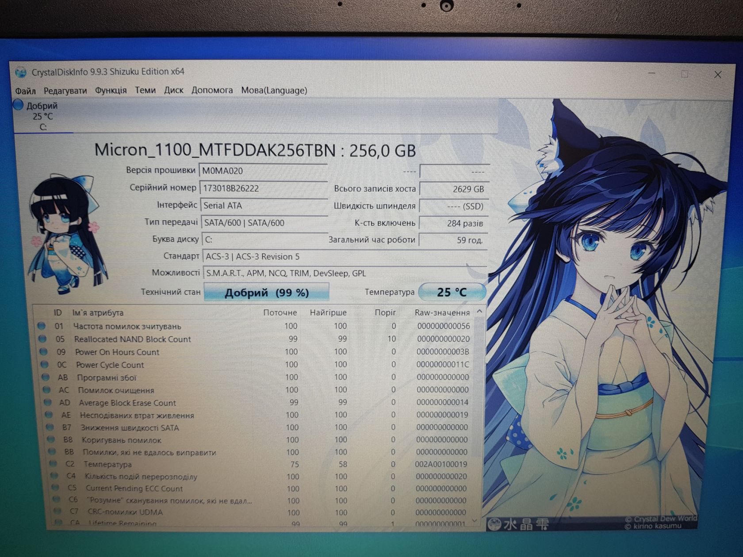Click the Добрий (99 %) health status button
The height and width of the screenshot is (557, 743).
click(x=266, y=293)
